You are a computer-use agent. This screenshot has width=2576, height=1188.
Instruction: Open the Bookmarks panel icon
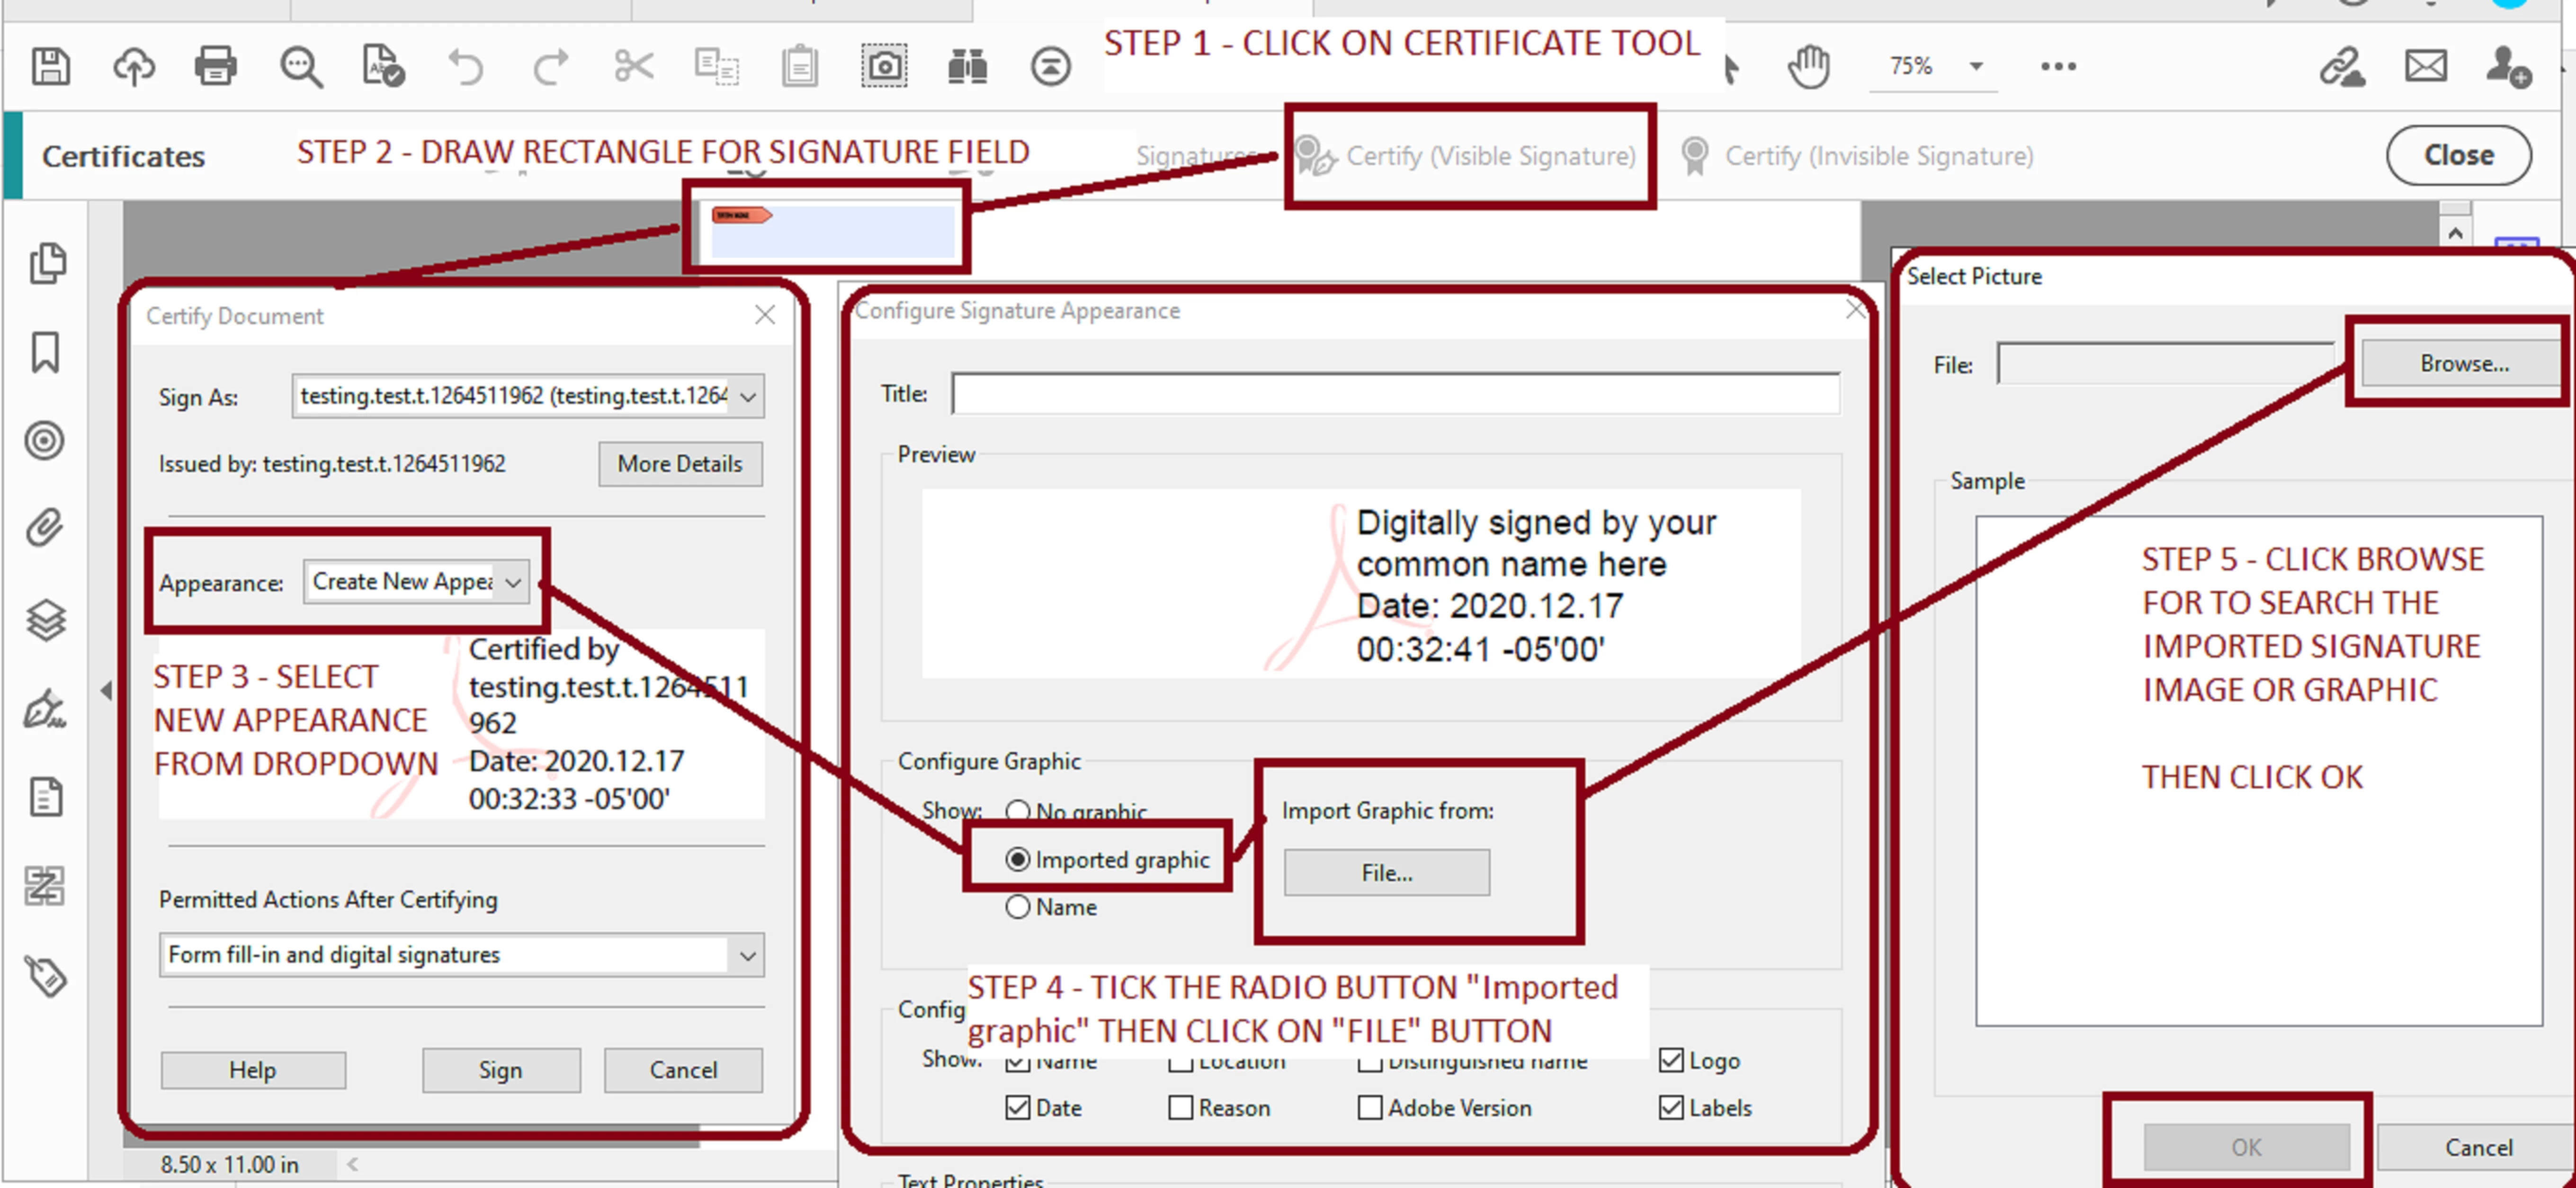pyautogui.click(x=45, y=352)
